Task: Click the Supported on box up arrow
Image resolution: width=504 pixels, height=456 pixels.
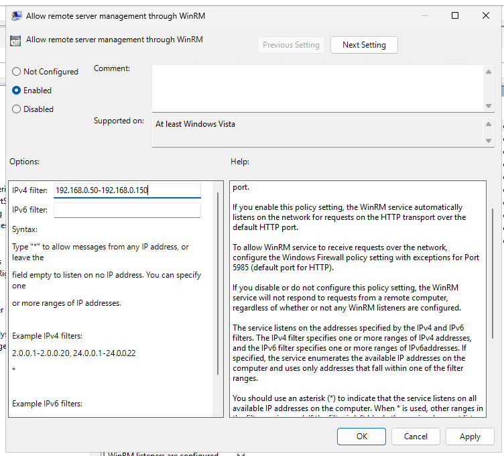Action: 489,124
